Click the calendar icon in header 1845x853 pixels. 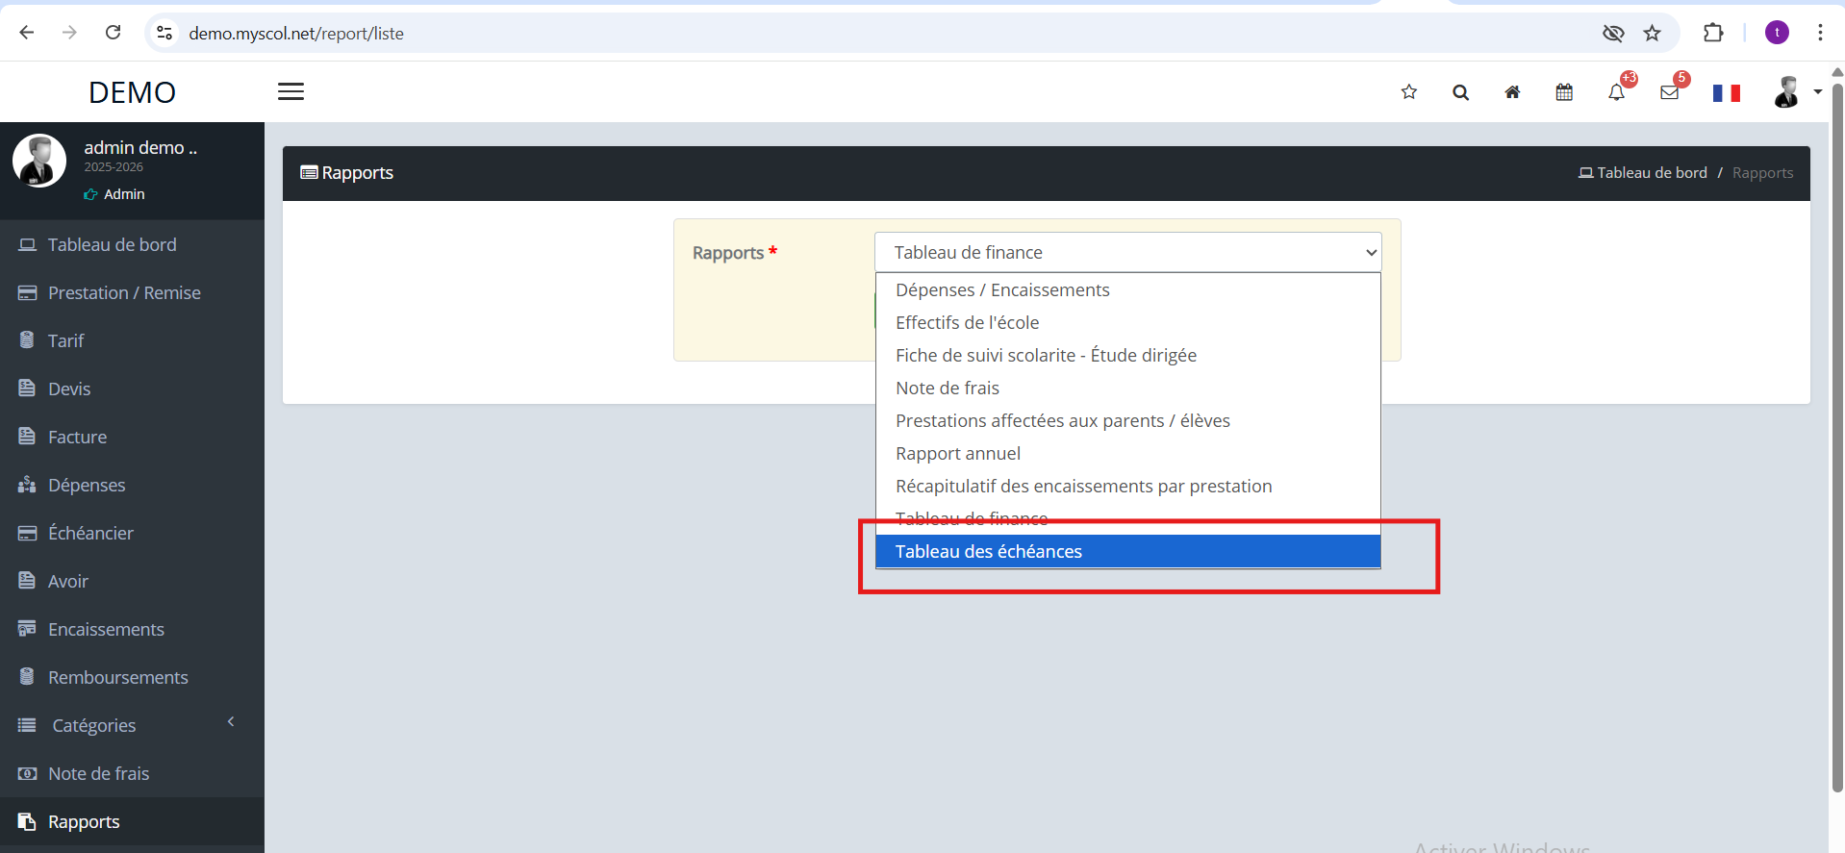[x=1564, y=92]
